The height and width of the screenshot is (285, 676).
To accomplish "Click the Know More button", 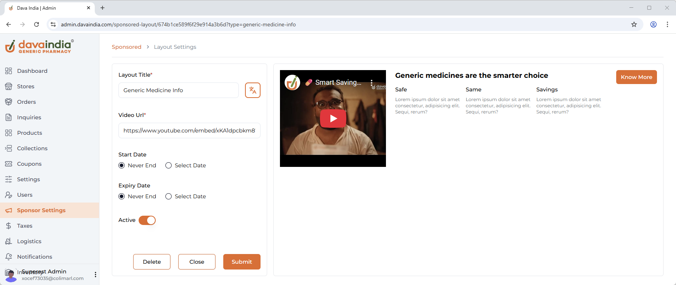I will pos(636,77).
